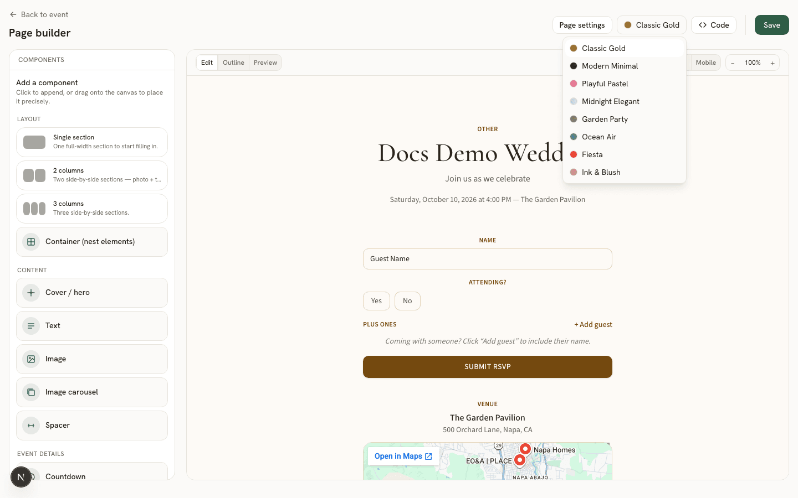
Task: Click the Docs Demo Wedding title heading
Action: (470, 153)
